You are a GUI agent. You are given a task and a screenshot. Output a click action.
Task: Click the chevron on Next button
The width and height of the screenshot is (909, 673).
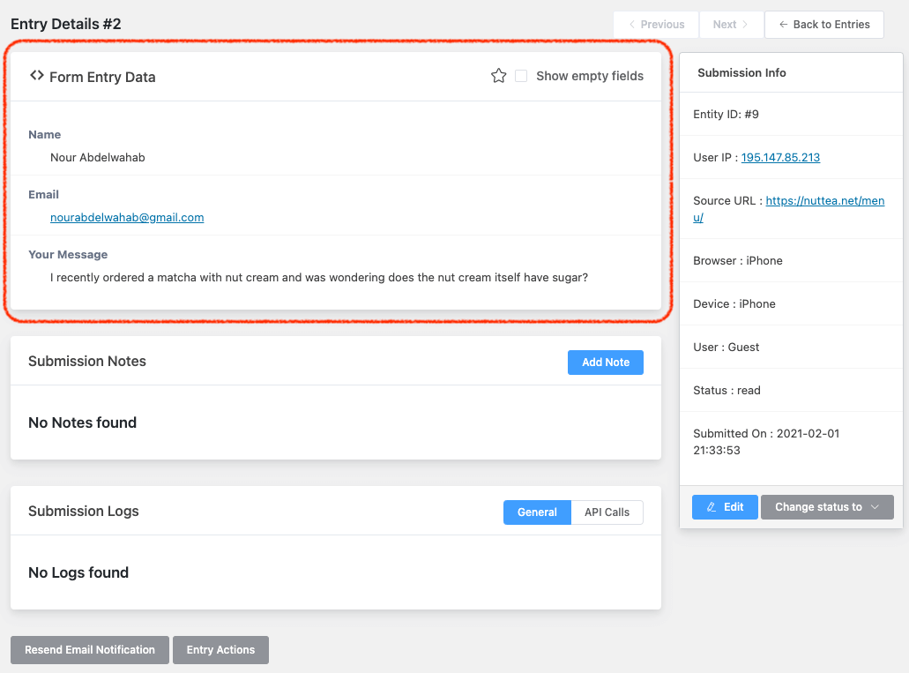pyautogui.click(x=745, y=25)
